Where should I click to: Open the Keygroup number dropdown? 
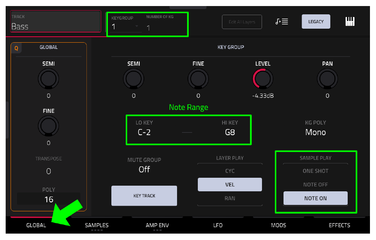click(x=125, y=26)
